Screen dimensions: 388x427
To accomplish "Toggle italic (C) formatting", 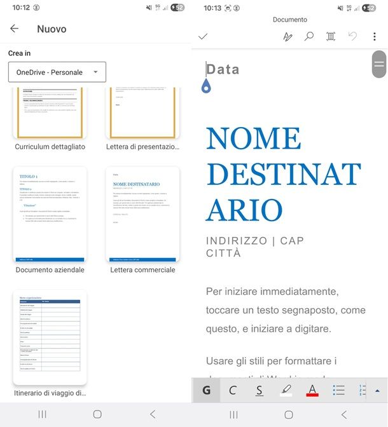I will 232,390.
